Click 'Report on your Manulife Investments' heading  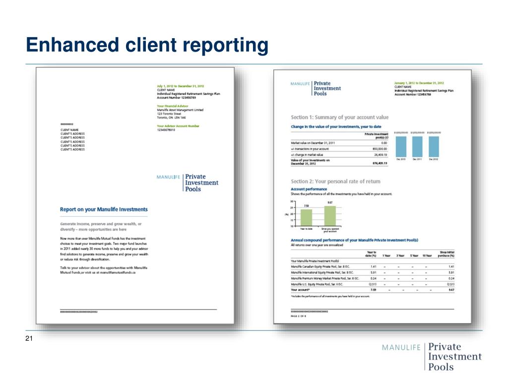(104, 210)
